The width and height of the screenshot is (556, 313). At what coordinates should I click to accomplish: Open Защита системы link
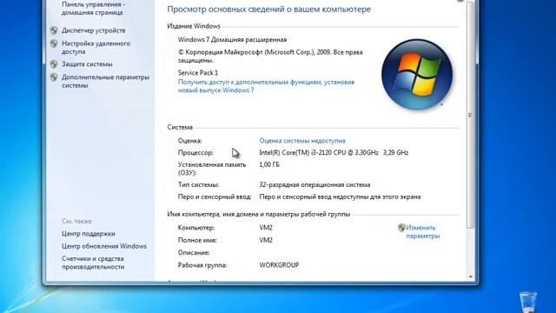tap(87, 64)
